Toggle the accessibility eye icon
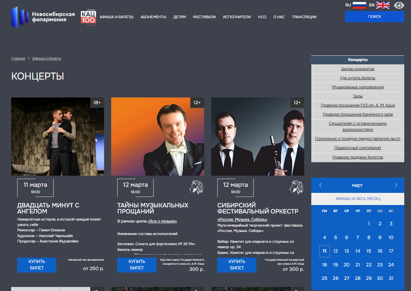 click(399, 5)
